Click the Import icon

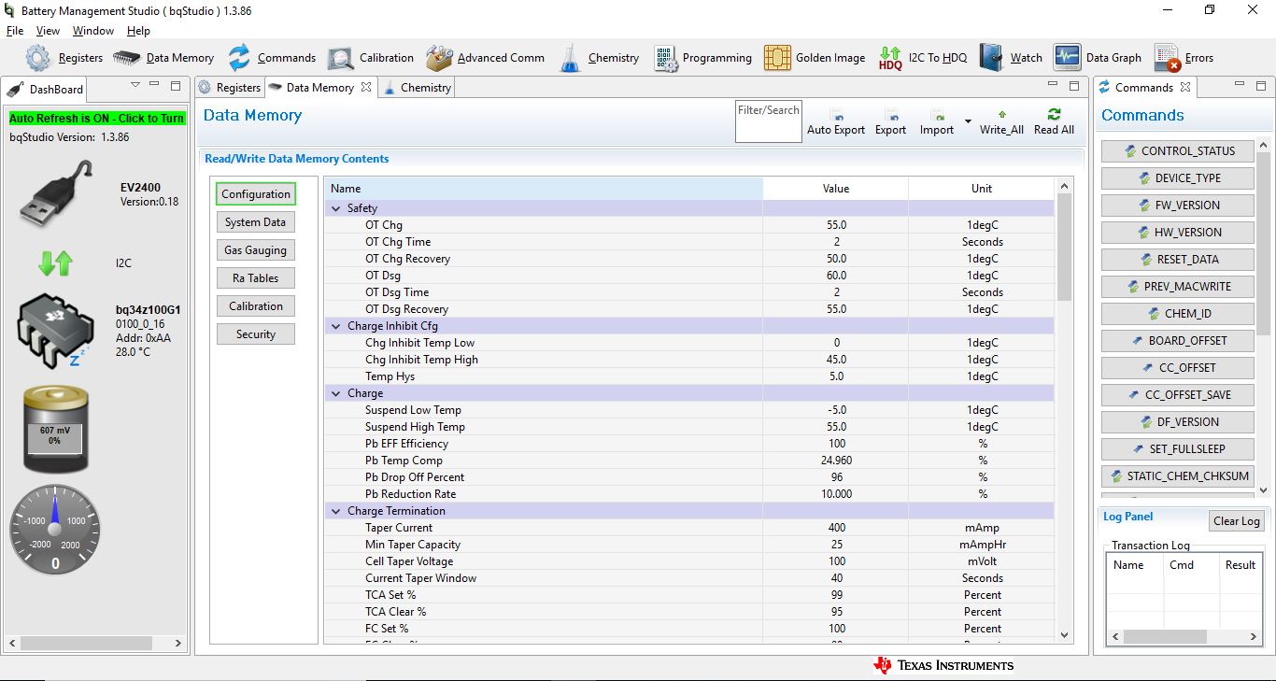937,115
